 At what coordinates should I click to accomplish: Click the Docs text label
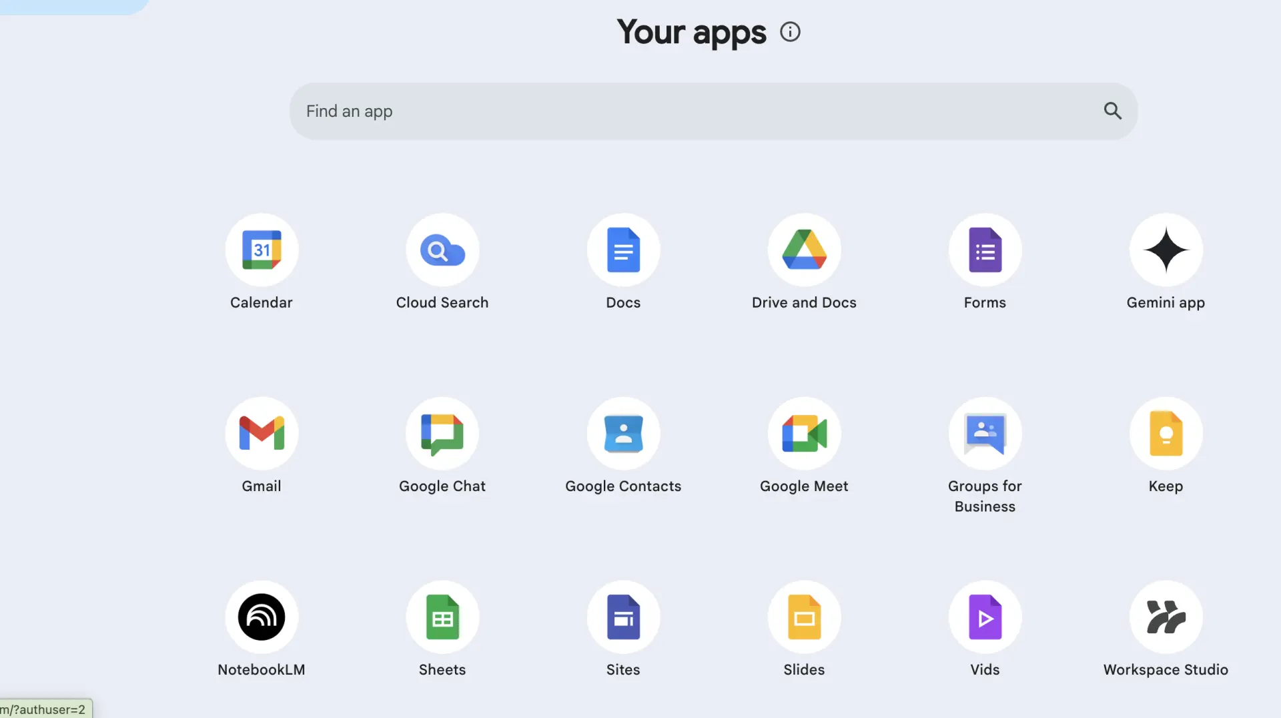[623, 302]
